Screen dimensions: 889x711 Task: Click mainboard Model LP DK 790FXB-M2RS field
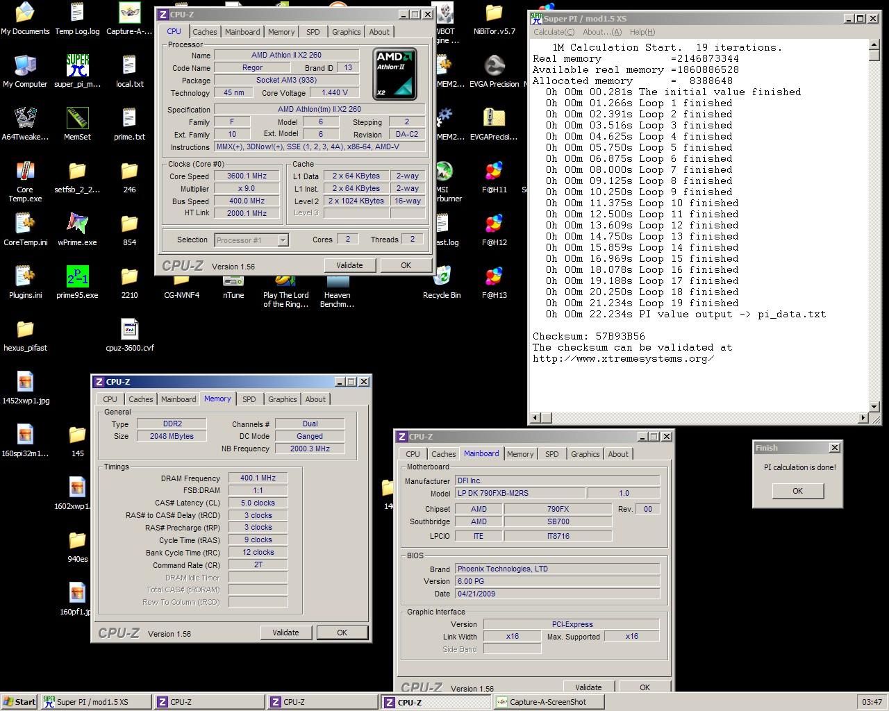[520, 493]
